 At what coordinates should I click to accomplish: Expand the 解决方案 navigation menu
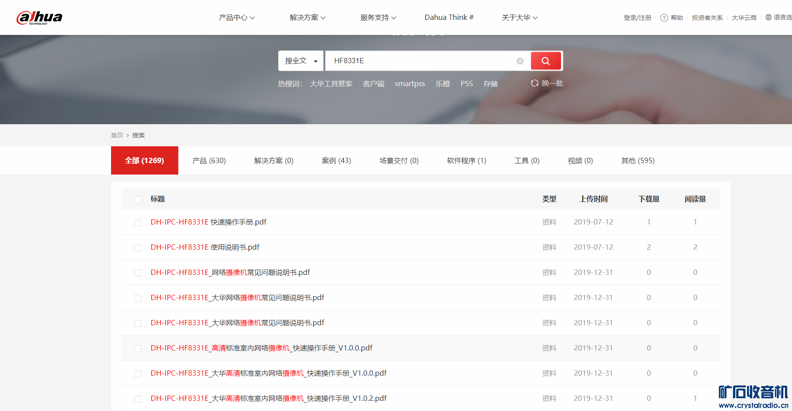308,18
